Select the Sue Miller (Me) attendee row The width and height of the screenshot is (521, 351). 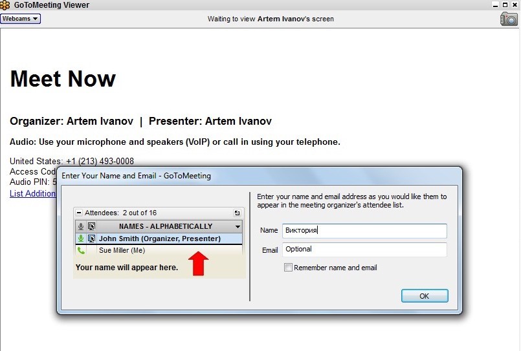point(122,250)
